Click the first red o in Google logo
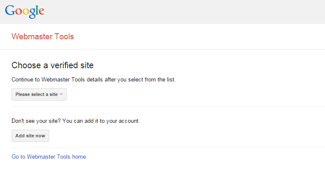 (x=19, y=12)
